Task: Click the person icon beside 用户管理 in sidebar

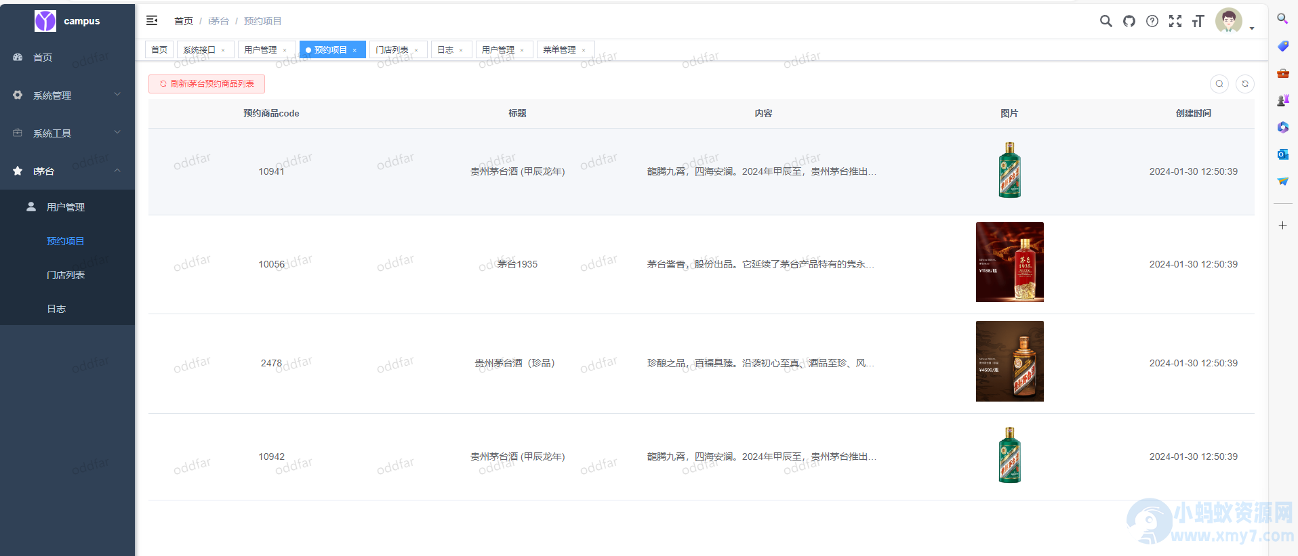Action: pyautogui.click(x=31, y=207)
